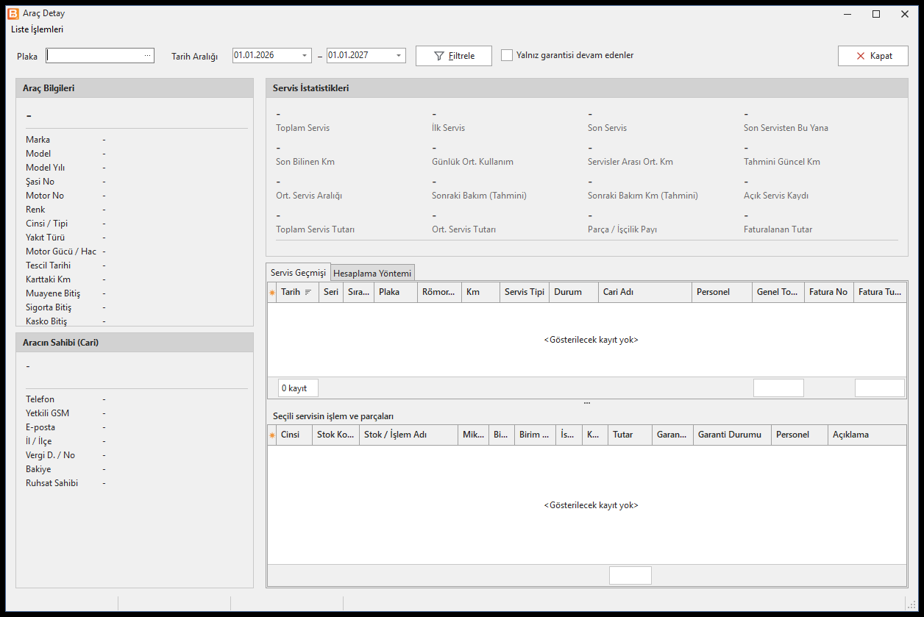Click the Plaka column header in service grid

[x=396, y=292]
